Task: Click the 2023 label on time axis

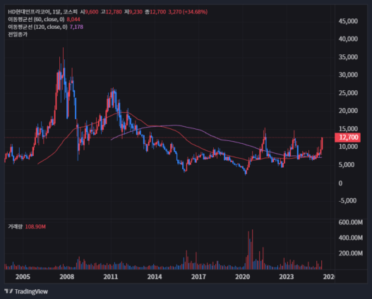Action: coord(287,276)
